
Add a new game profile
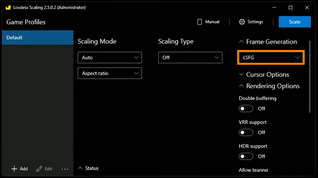point(19,169)
